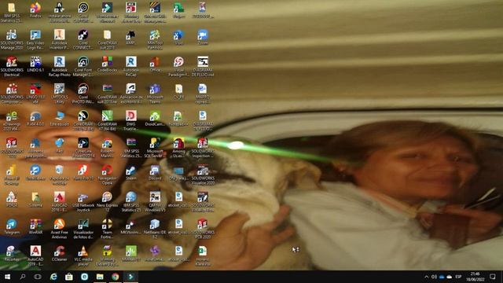Open the Visual Paradigm shortcut
This screenshot has width=503, height=283.
click(x=178, y=66)
